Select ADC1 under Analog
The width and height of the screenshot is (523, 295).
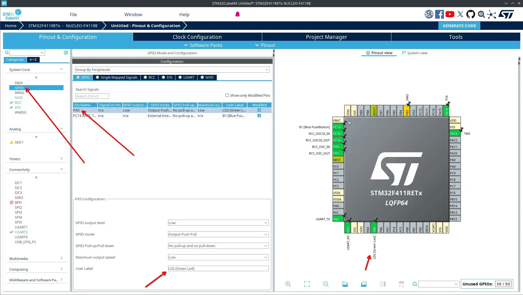pos(19,142)
